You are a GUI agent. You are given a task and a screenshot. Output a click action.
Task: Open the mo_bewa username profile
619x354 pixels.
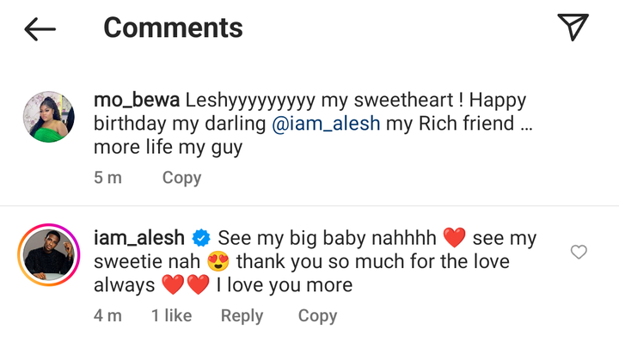point(132,101)
